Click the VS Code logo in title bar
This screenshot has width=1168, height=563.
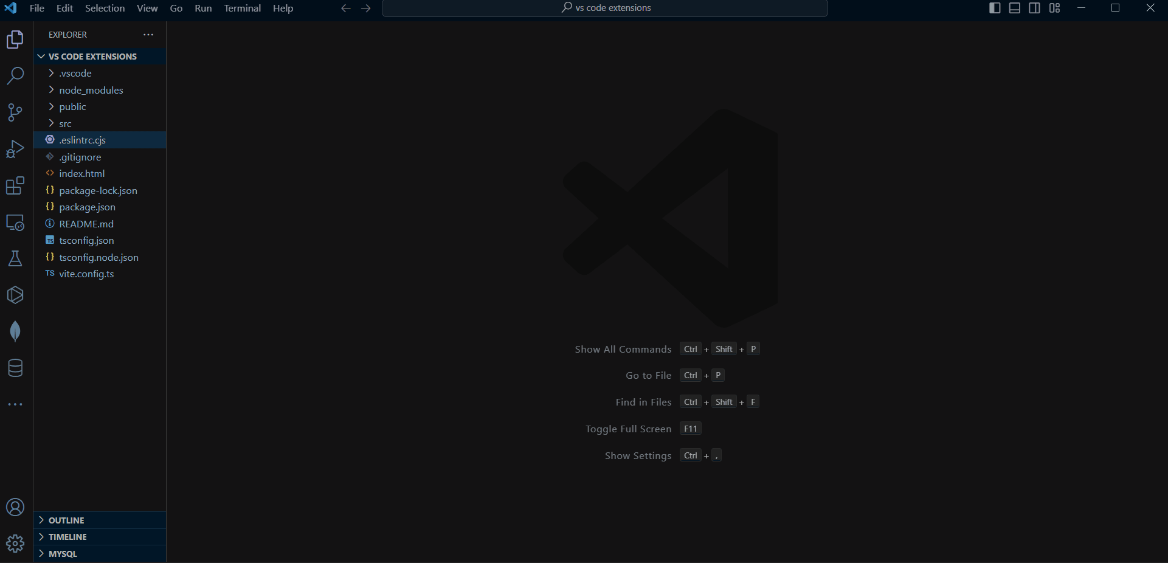[11, 8]
